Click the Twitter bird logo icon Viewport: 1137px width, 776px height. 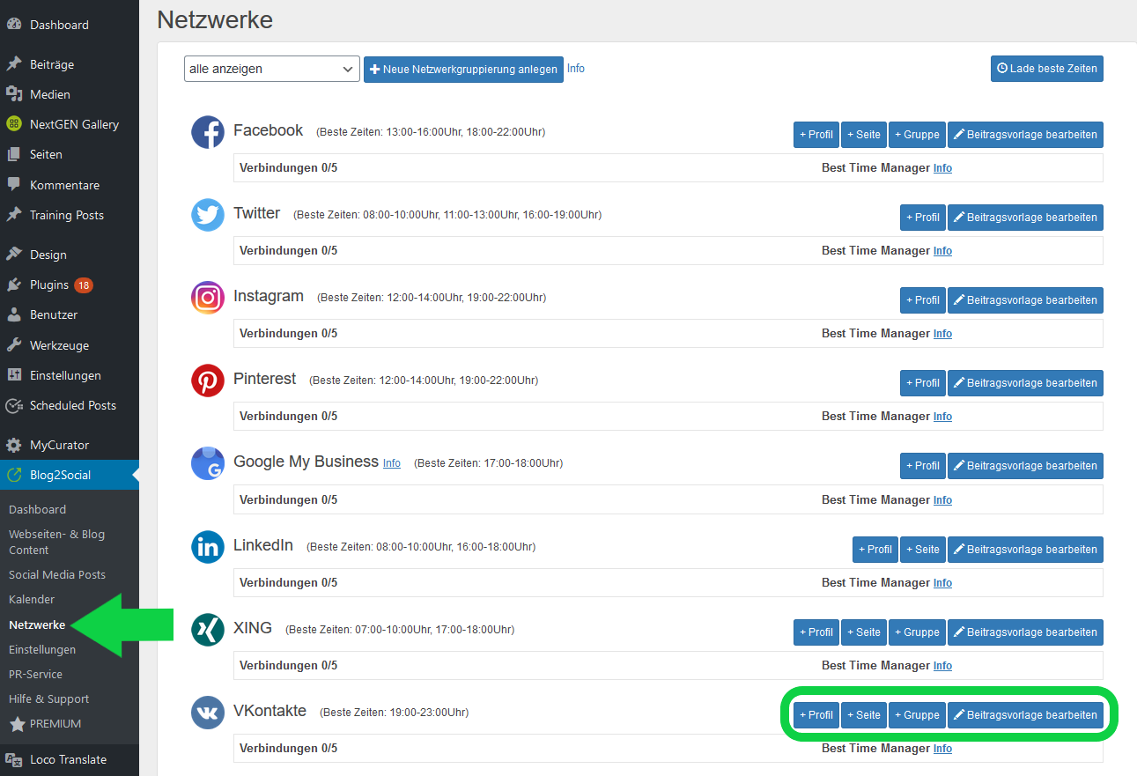pos(208,215)
